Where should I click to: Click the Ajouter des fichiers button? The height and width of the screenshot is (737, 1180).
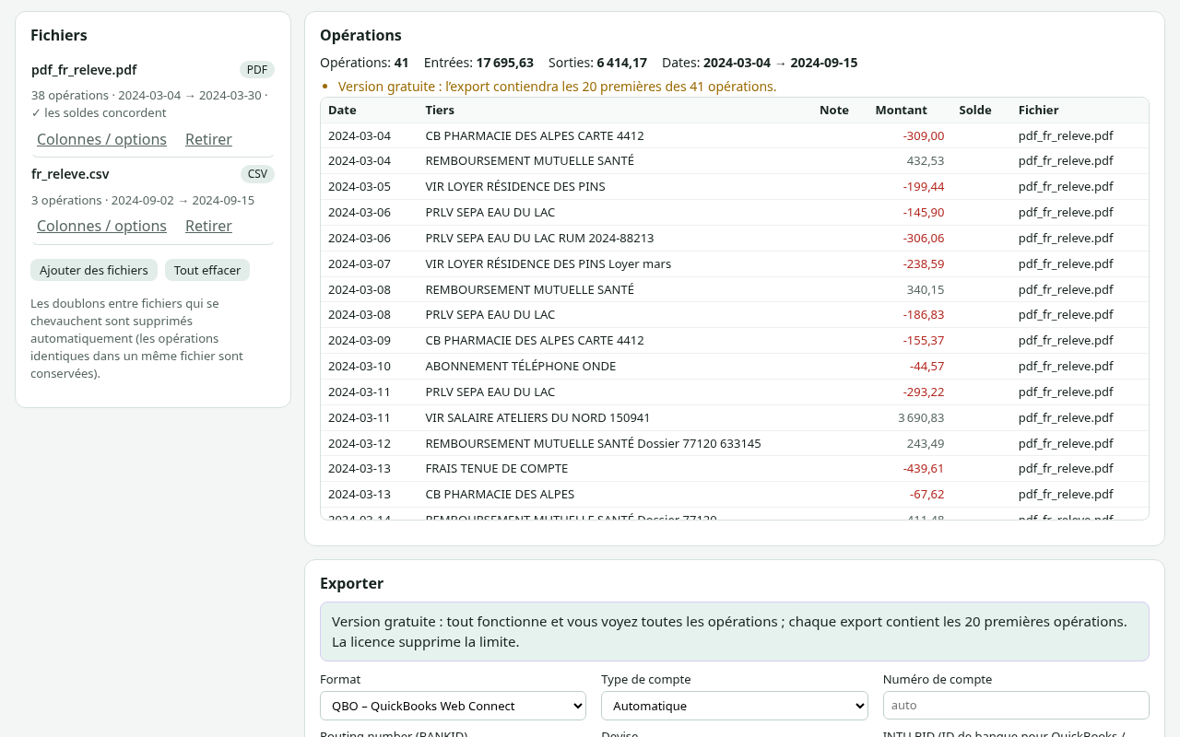[x=94, y=270]
